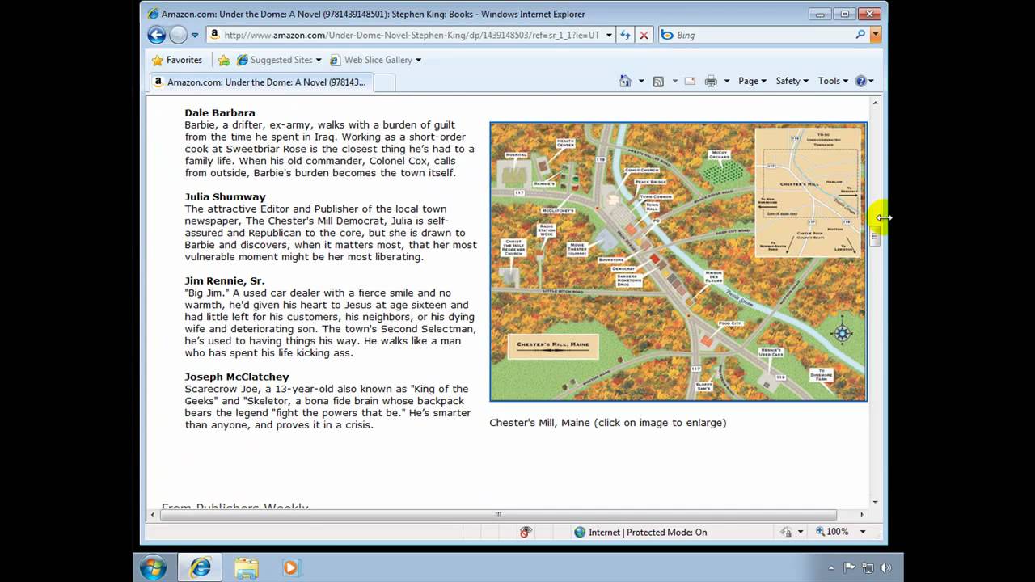Click the RSS Feeds icon
1035x582 pixels.
(658, 81)
